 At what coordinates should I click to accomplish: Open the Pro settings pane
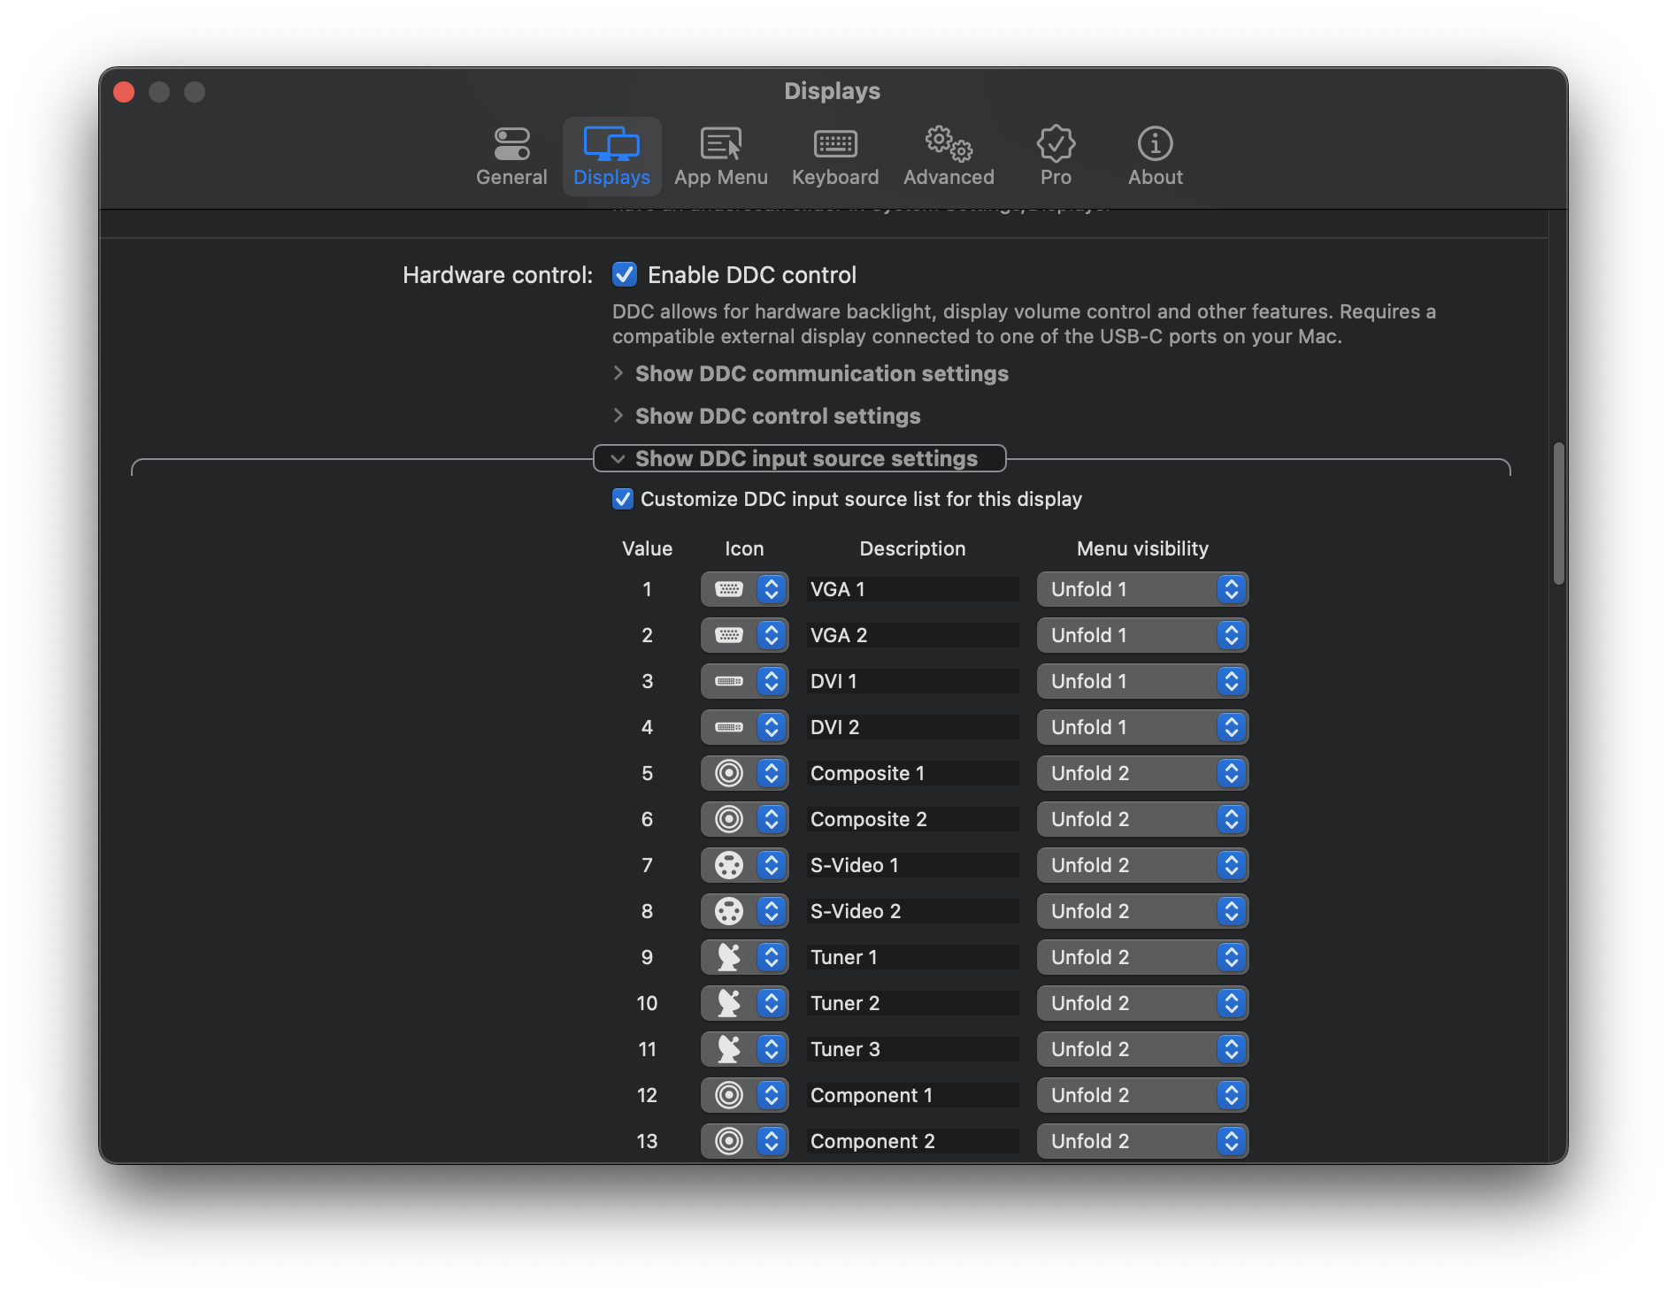click(1055, 156)
